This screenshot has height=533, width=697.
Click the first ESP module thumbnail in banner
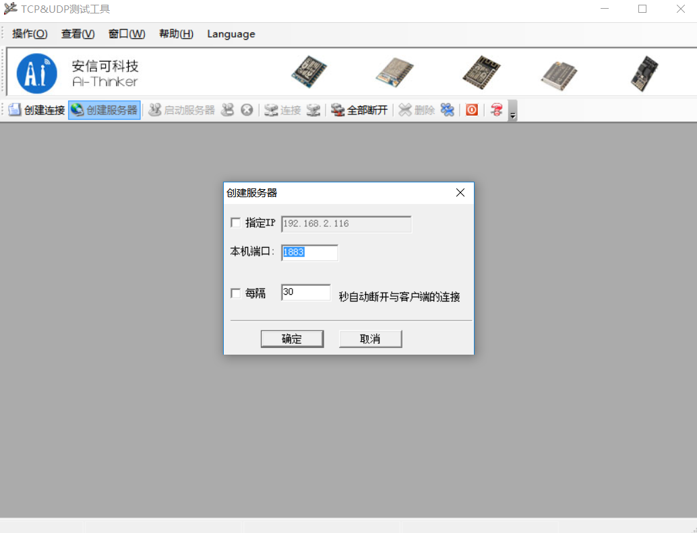click(x=309, y=72)
